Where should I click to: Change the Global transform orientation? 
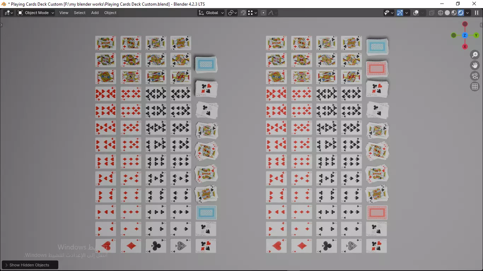(211, 13)
